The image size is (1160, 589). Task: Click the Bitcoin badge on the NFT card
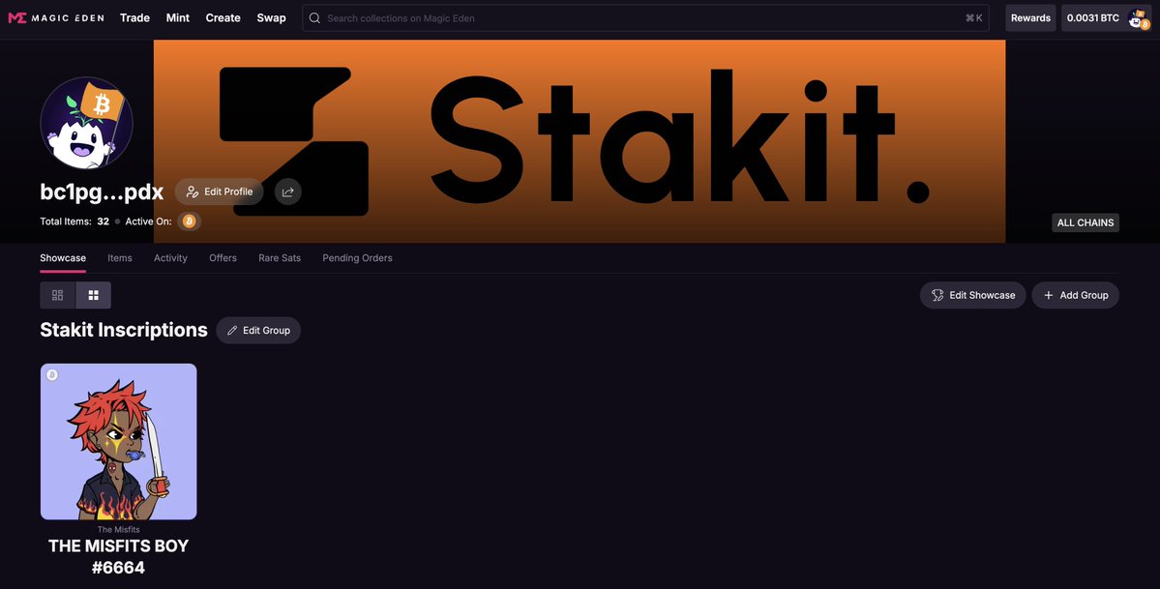[x=52, y=375]
